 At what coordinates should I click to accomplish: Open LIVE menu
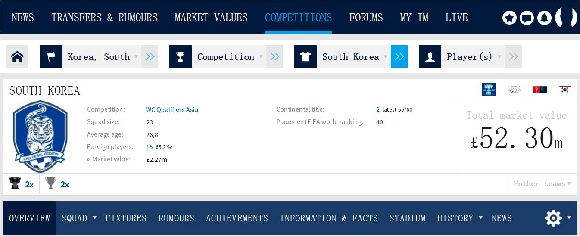pos(457,18)
